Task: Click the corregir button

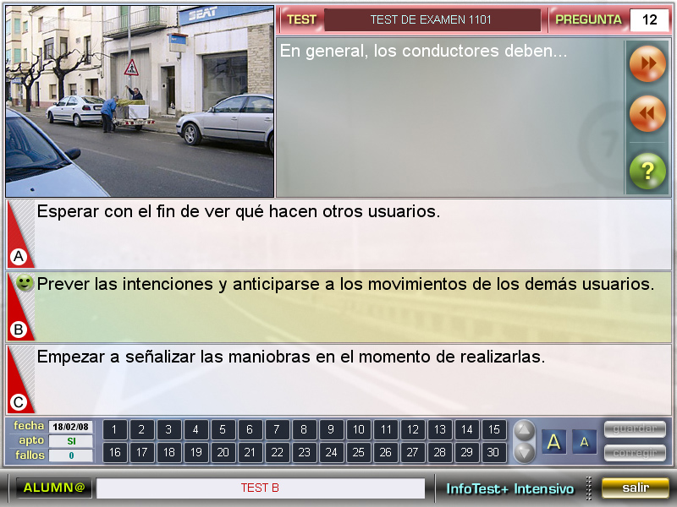Action: 635,453
